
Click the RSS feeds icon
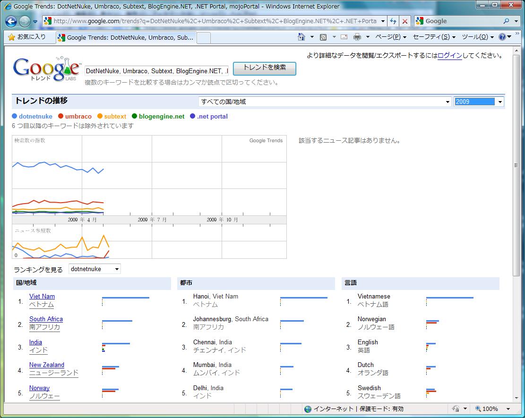pos(323,37)
